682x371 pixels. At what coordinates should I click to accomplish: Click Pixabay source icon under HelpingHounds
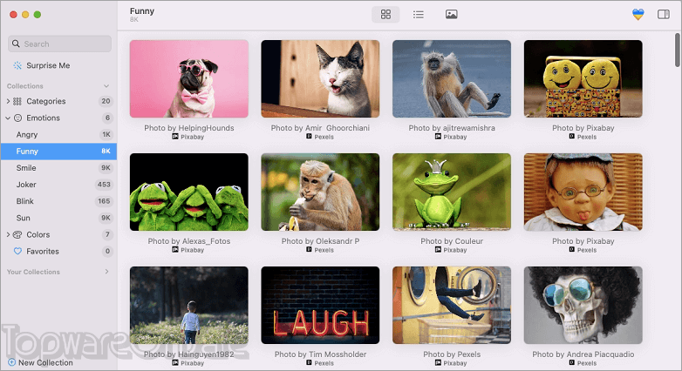[174, 137]
